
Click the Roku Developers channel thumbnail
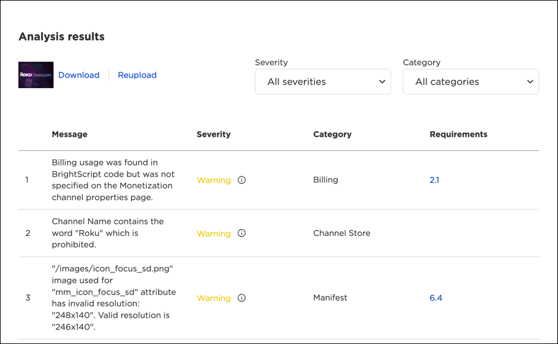(35, 75)
